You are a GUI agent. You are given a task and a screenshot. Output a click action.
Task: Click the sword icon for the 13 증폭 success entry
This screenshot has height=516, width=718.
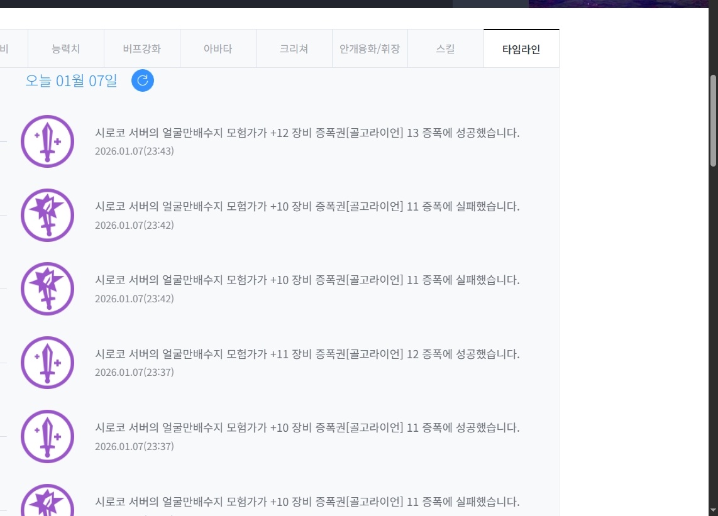tap(48, 141)
